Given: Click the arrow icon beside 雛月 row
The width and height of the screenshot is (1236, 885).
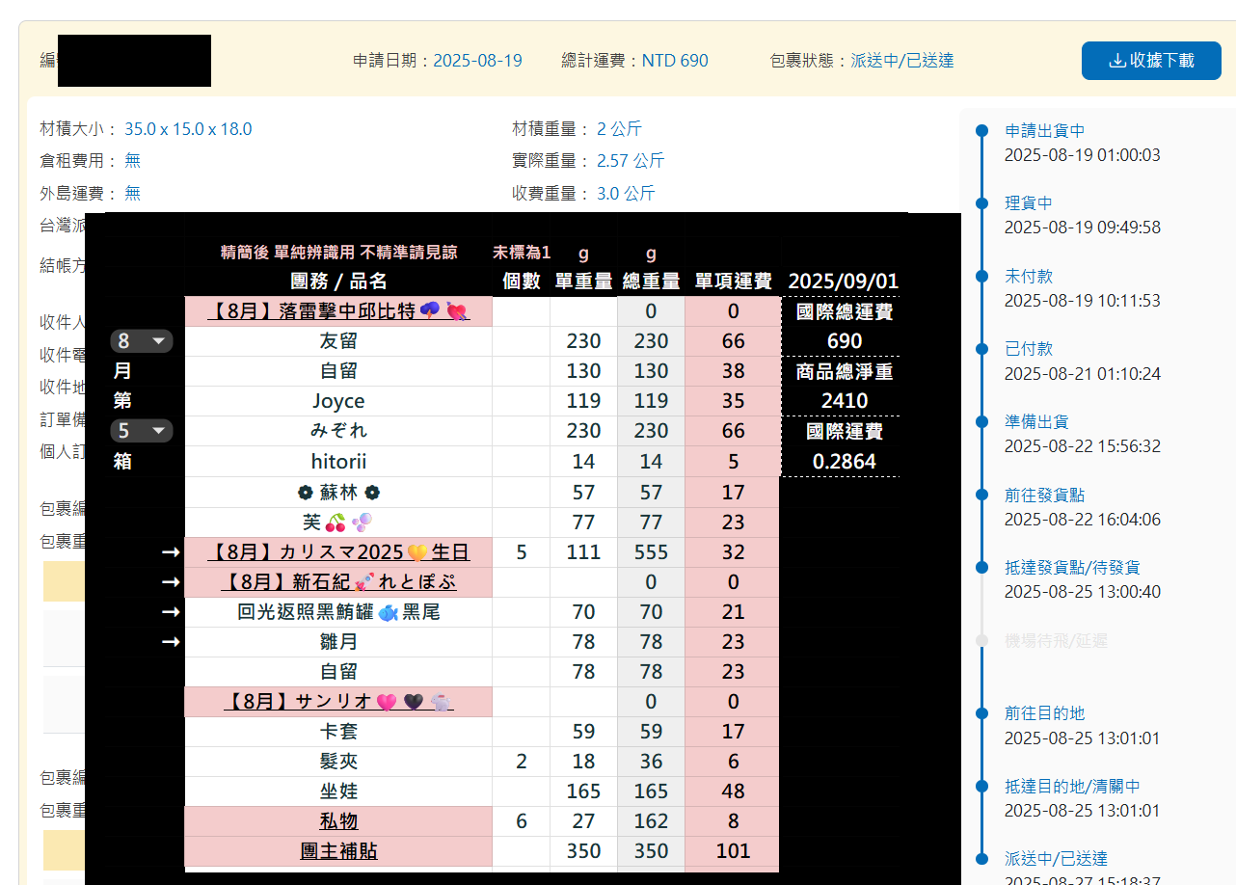Looking at the screenshot, I should pos(171,642).
